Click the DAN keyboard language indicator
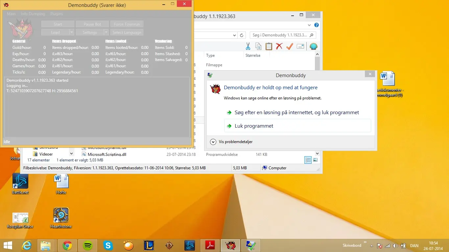 (414, 246)
